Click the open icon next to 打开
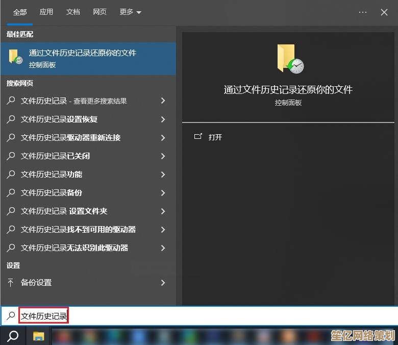Screen dimensions: 398x345 click(198, 137)
